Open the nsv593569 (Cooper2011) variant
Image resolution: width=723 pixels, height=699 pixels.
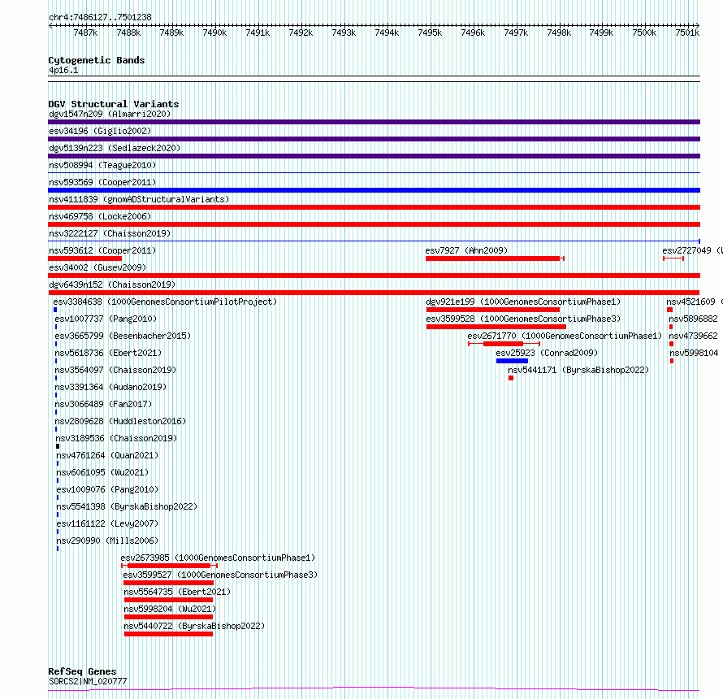click(102, 182)
